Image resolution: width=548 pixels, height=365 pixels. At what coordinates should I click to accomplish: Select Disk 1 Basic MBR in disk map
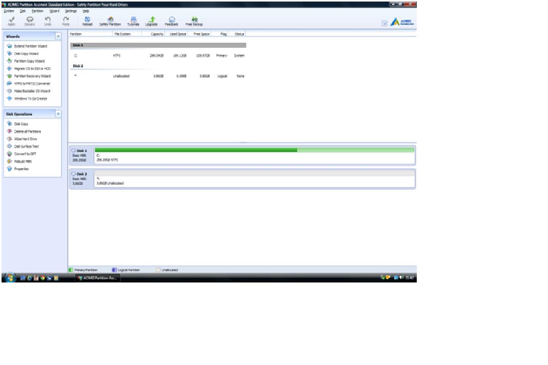click(x=82, y=155)
